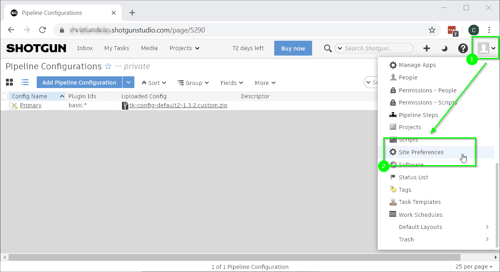Click the clock session timer icon
Viewport: 500px width, 272px height.
point(445,48)
